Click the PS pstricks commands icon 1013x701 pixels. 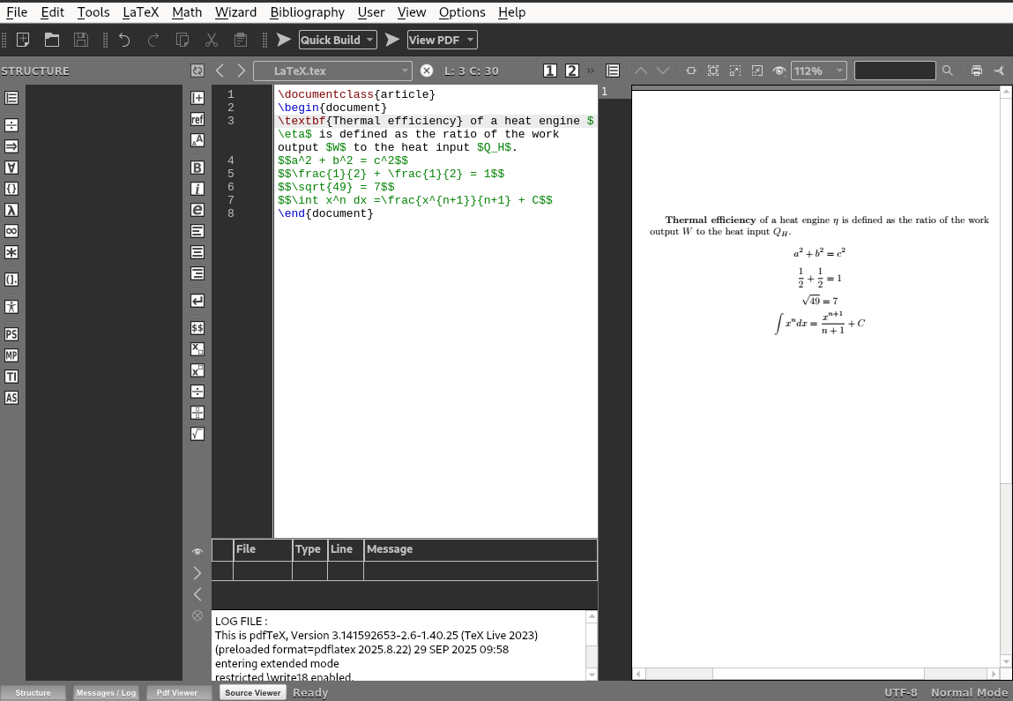click(11, 334)
